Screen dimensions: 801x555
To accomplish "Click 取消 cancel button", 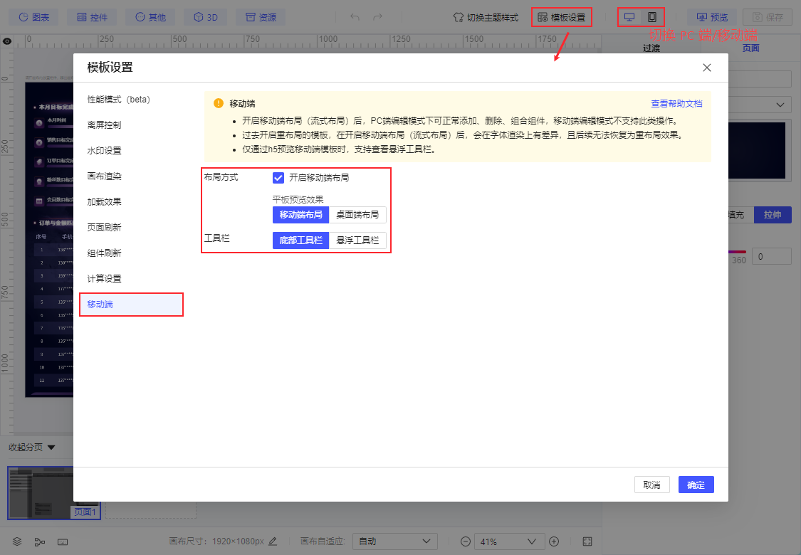I will tap(651, 485).
